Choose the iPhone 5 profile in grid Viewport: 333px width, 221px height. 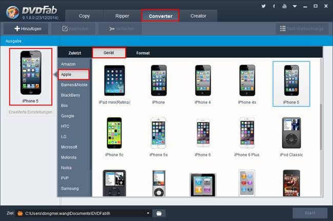[x=291, y=84]
